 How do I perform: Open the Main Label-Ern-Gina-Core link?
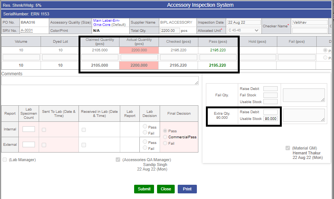point(106,22)
